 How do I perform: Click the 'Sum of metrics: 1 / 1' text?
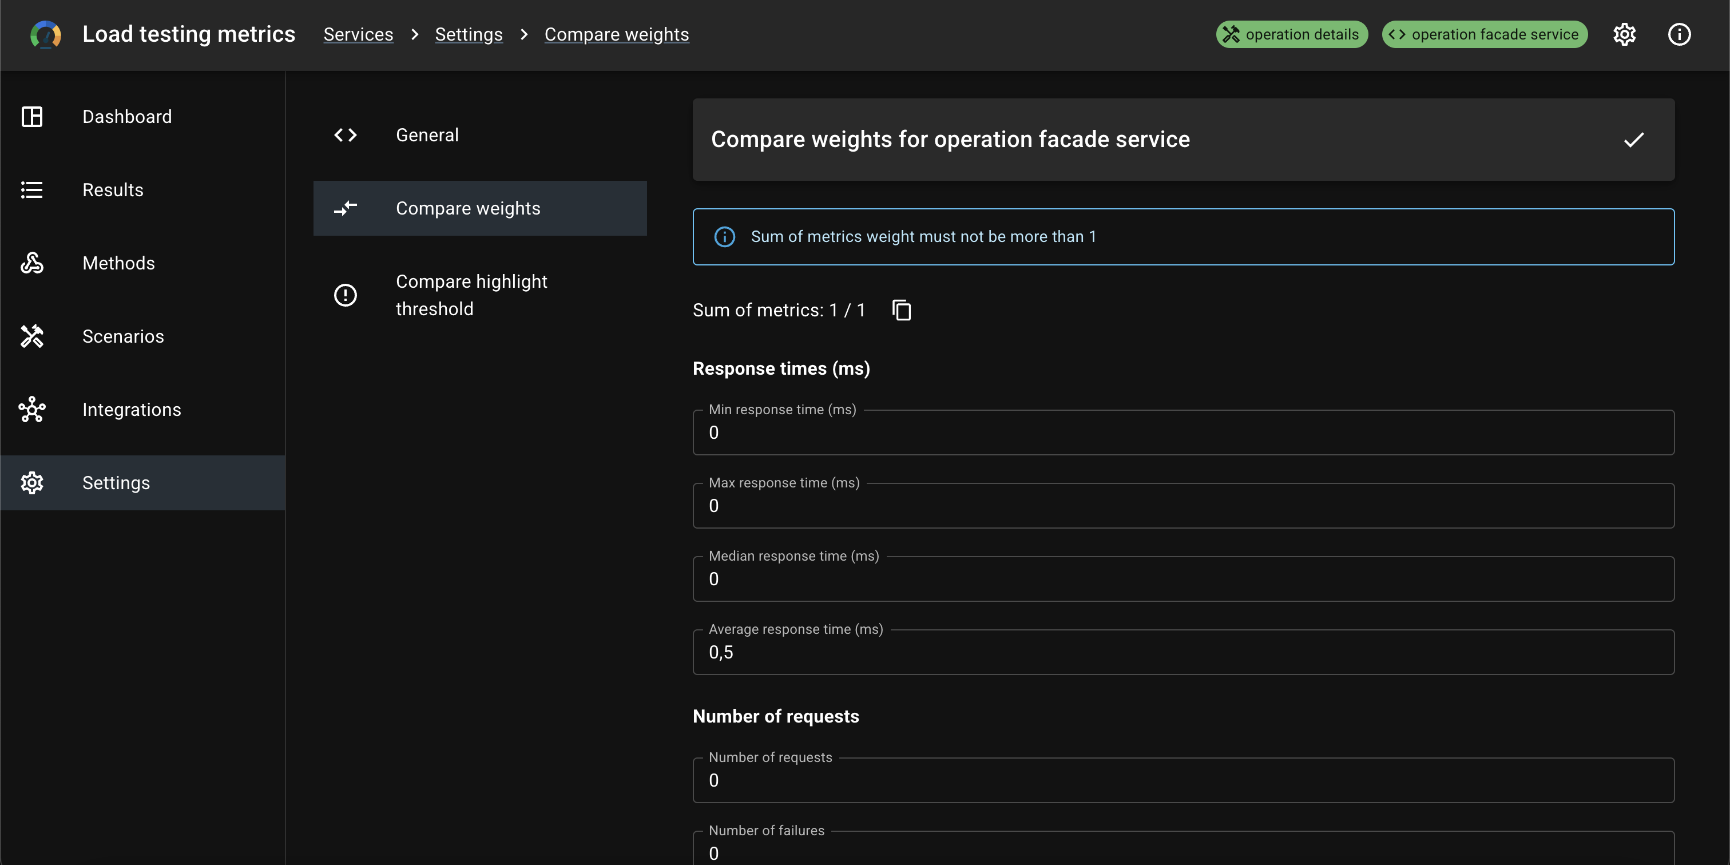779,310
